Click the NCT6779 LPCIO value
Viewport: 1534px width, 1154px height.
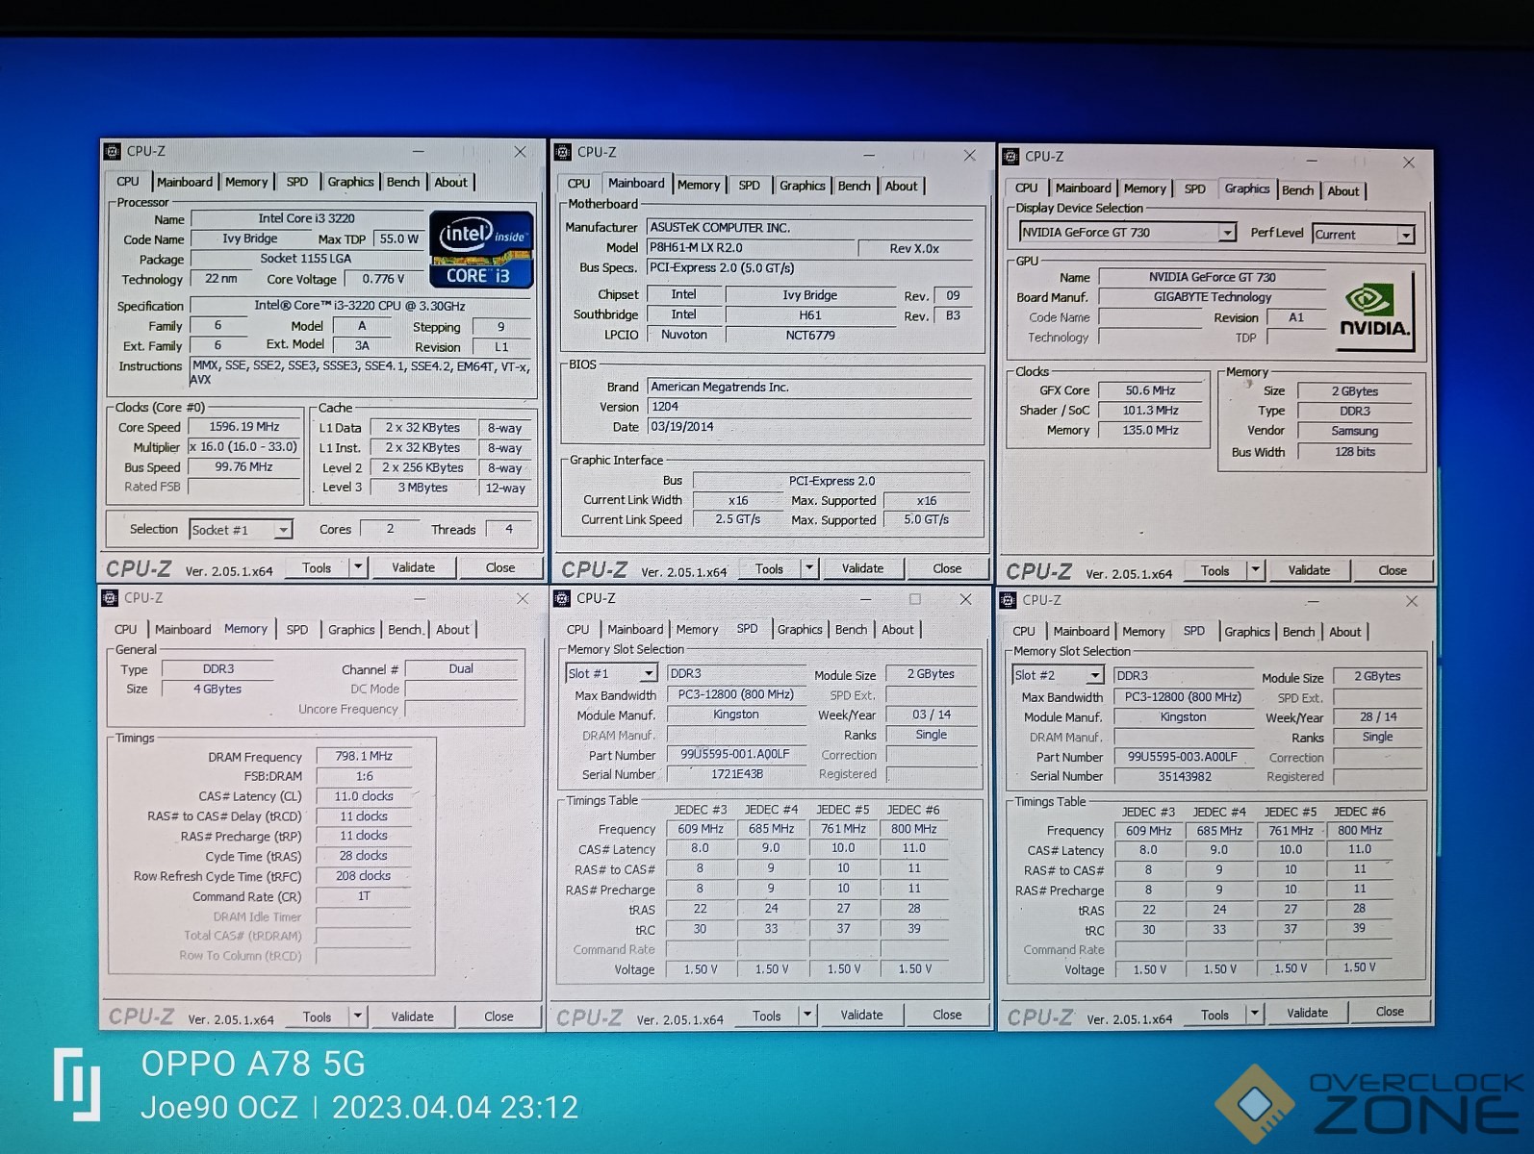pyautogui.click(x=809, y=335)
